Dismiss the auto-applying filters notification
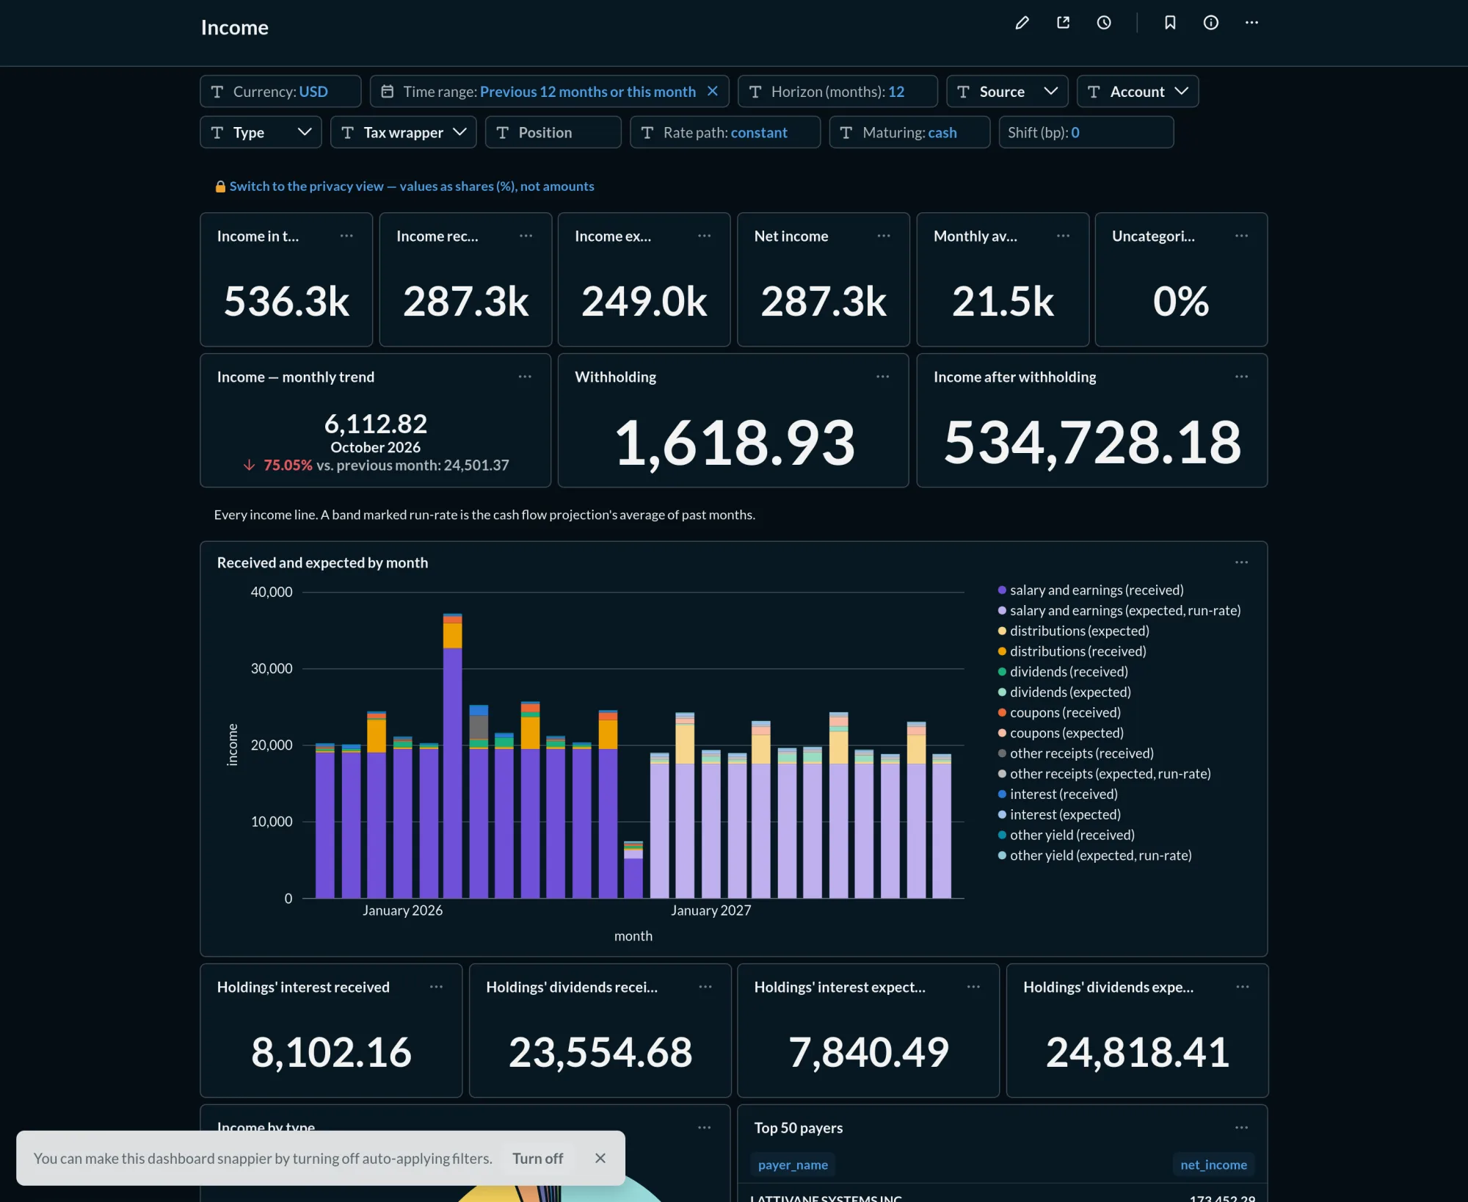This screenshot has width=1468, height=1202. pyautogui.click(x=600, y=1158)
